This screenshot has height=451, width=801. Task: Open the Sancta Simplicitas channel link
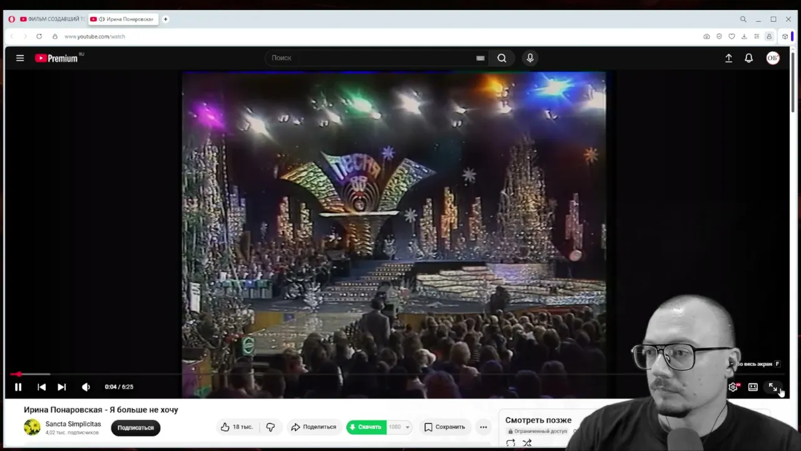[73, 424]
